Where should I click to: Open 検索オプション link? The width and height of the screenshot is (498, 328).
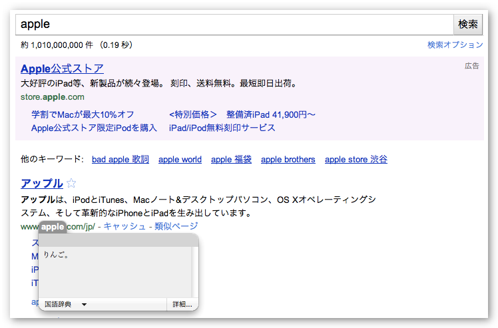pos(455,45)
